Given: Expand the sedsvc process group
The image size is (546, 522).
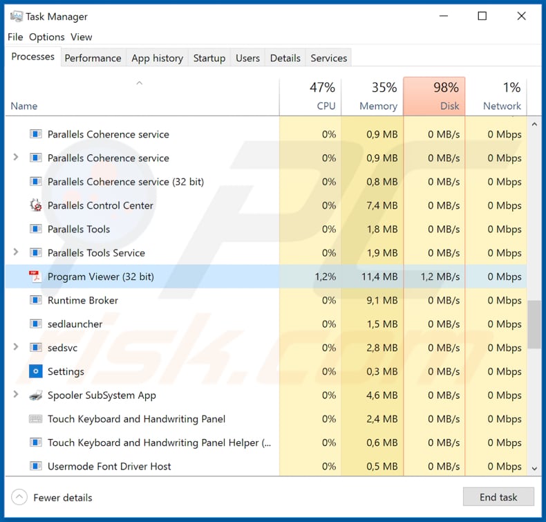Looking at the screenshot, I should pyautogui.click(x=16, y=347).
